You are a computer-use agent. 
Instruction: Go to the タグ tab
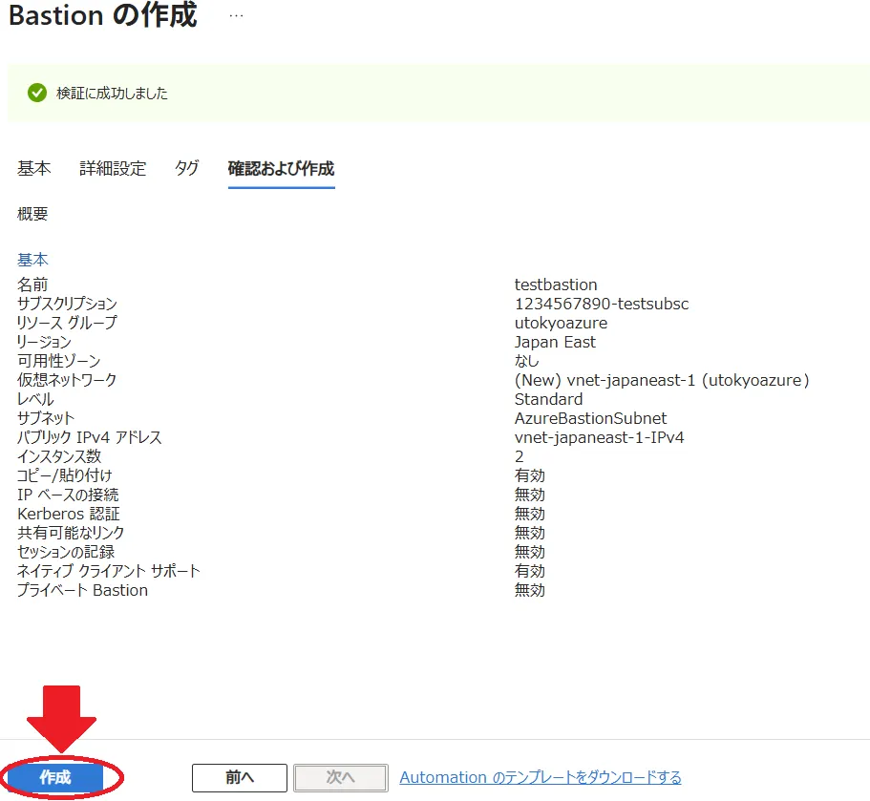tap(186, 168)
